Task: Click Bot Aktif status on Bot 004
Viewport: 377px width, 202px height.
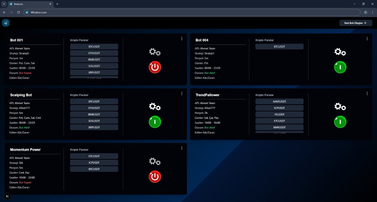Action: (x=210, y=73)
